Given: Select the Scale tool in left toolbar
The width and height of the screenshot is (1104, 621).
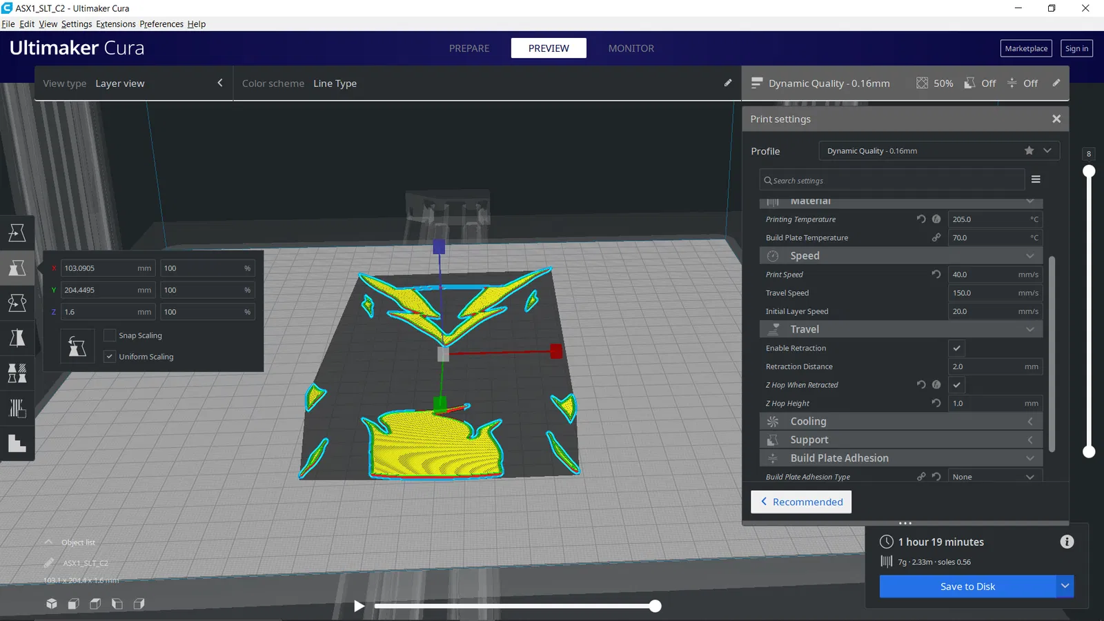Looking at the screenshot, I should point(17,268).
